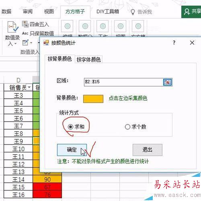
Task: Click cell 王16
Action: coord(18,195)
